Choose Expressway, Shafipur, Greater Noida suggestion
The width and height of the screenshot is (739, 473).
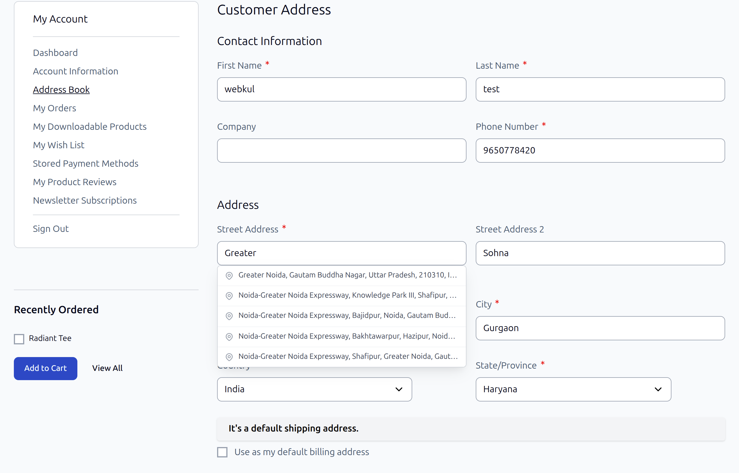tap(341, 357)
